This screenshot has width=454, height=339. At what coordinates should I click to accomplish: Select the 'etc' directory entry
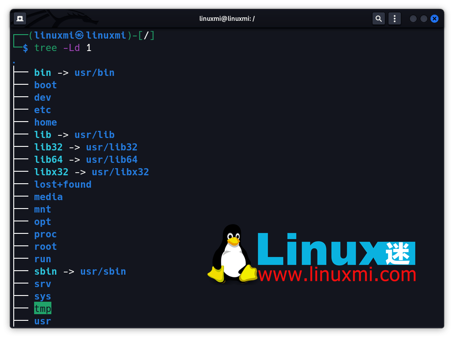(43, 110)
